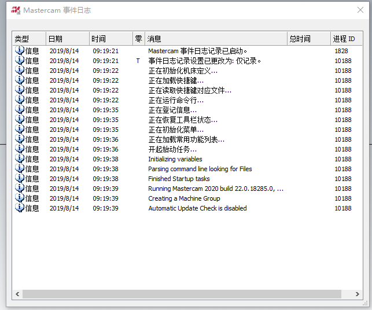Select message 'Parsing command line looking for Files'
The image size is (372, 310).
[200, 169]
